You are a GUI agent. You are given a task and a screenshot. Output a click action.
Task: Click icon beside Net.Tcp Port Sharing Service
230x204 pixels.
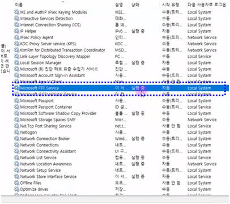(x=16, y=126)
